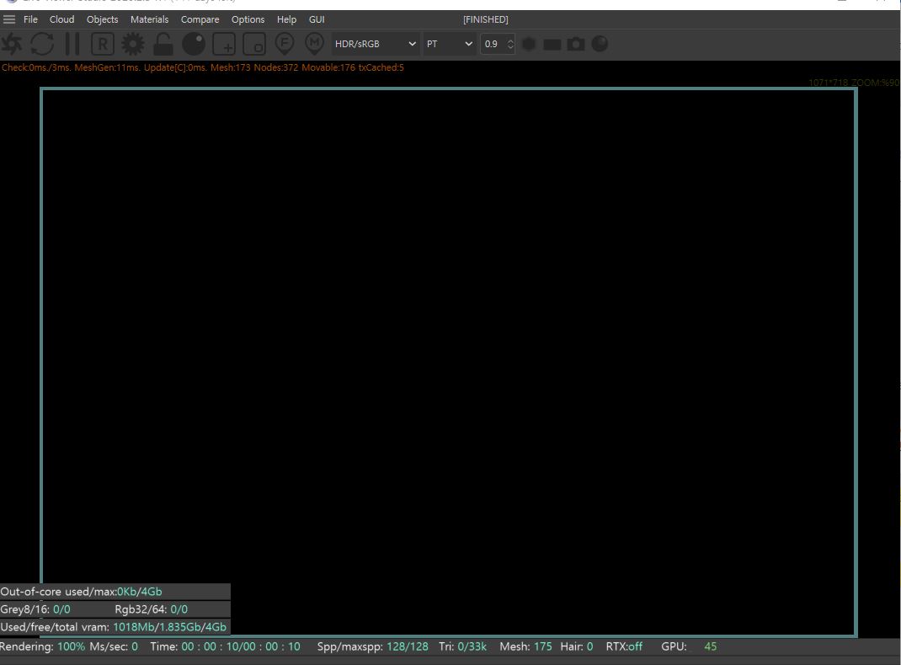Click the dark rectangle icon in toolbar
901x665 pixels.
tap(552, 45)
